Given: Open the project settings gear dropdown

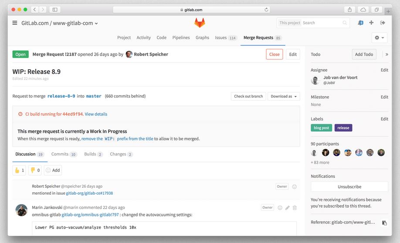Looking at the screenshot, I should pos(380,38).
